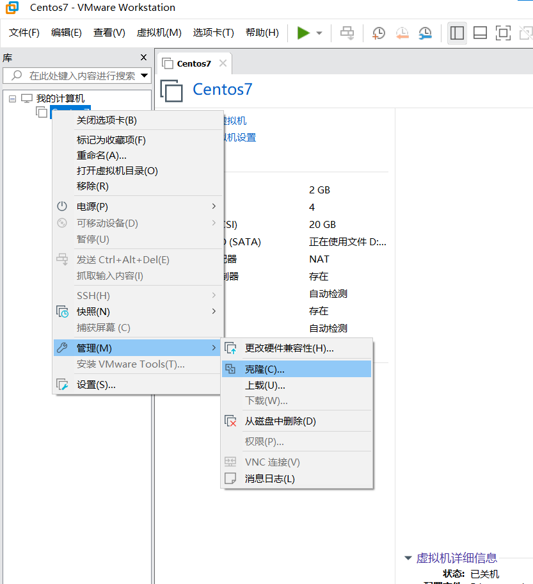Screen dimensions: 533x584
Task: Collapse the 我的计算机 tree node
Action: 13,99
